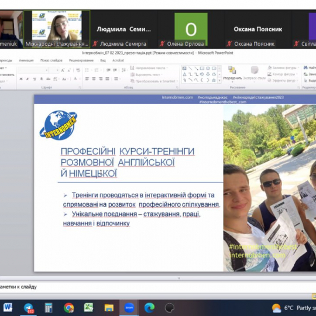Screen dimensions: 316x316
Task: Choose the right brace shape
Action: click(208, 80)
